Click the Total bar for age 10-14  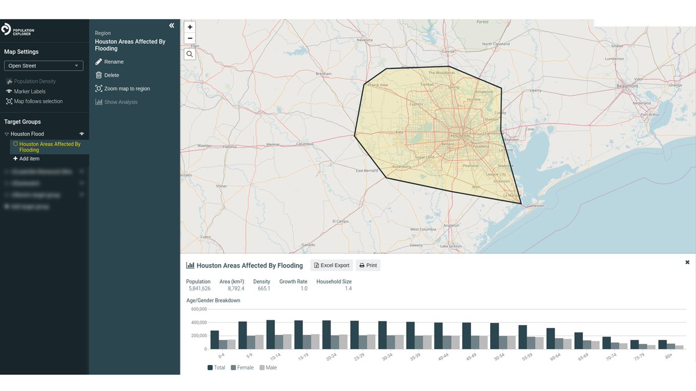pyautogui.click(x=270, y=334)
